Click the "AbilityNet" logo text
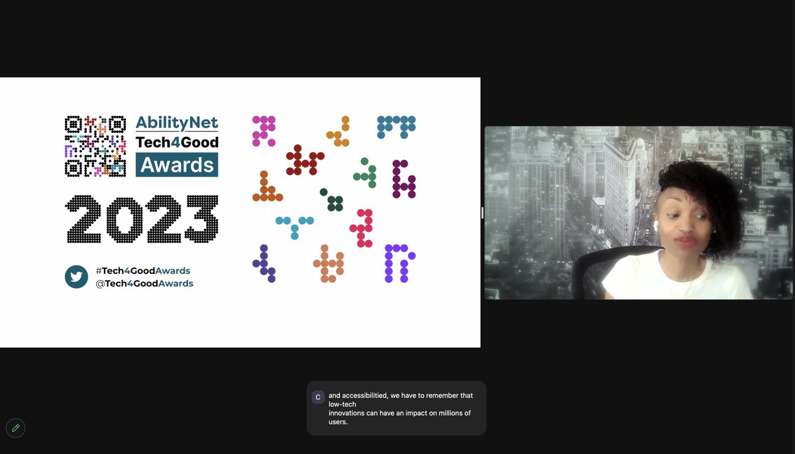The width and height of the screenshot is (795, 454). pyautogui.click(x=177, y=122)
